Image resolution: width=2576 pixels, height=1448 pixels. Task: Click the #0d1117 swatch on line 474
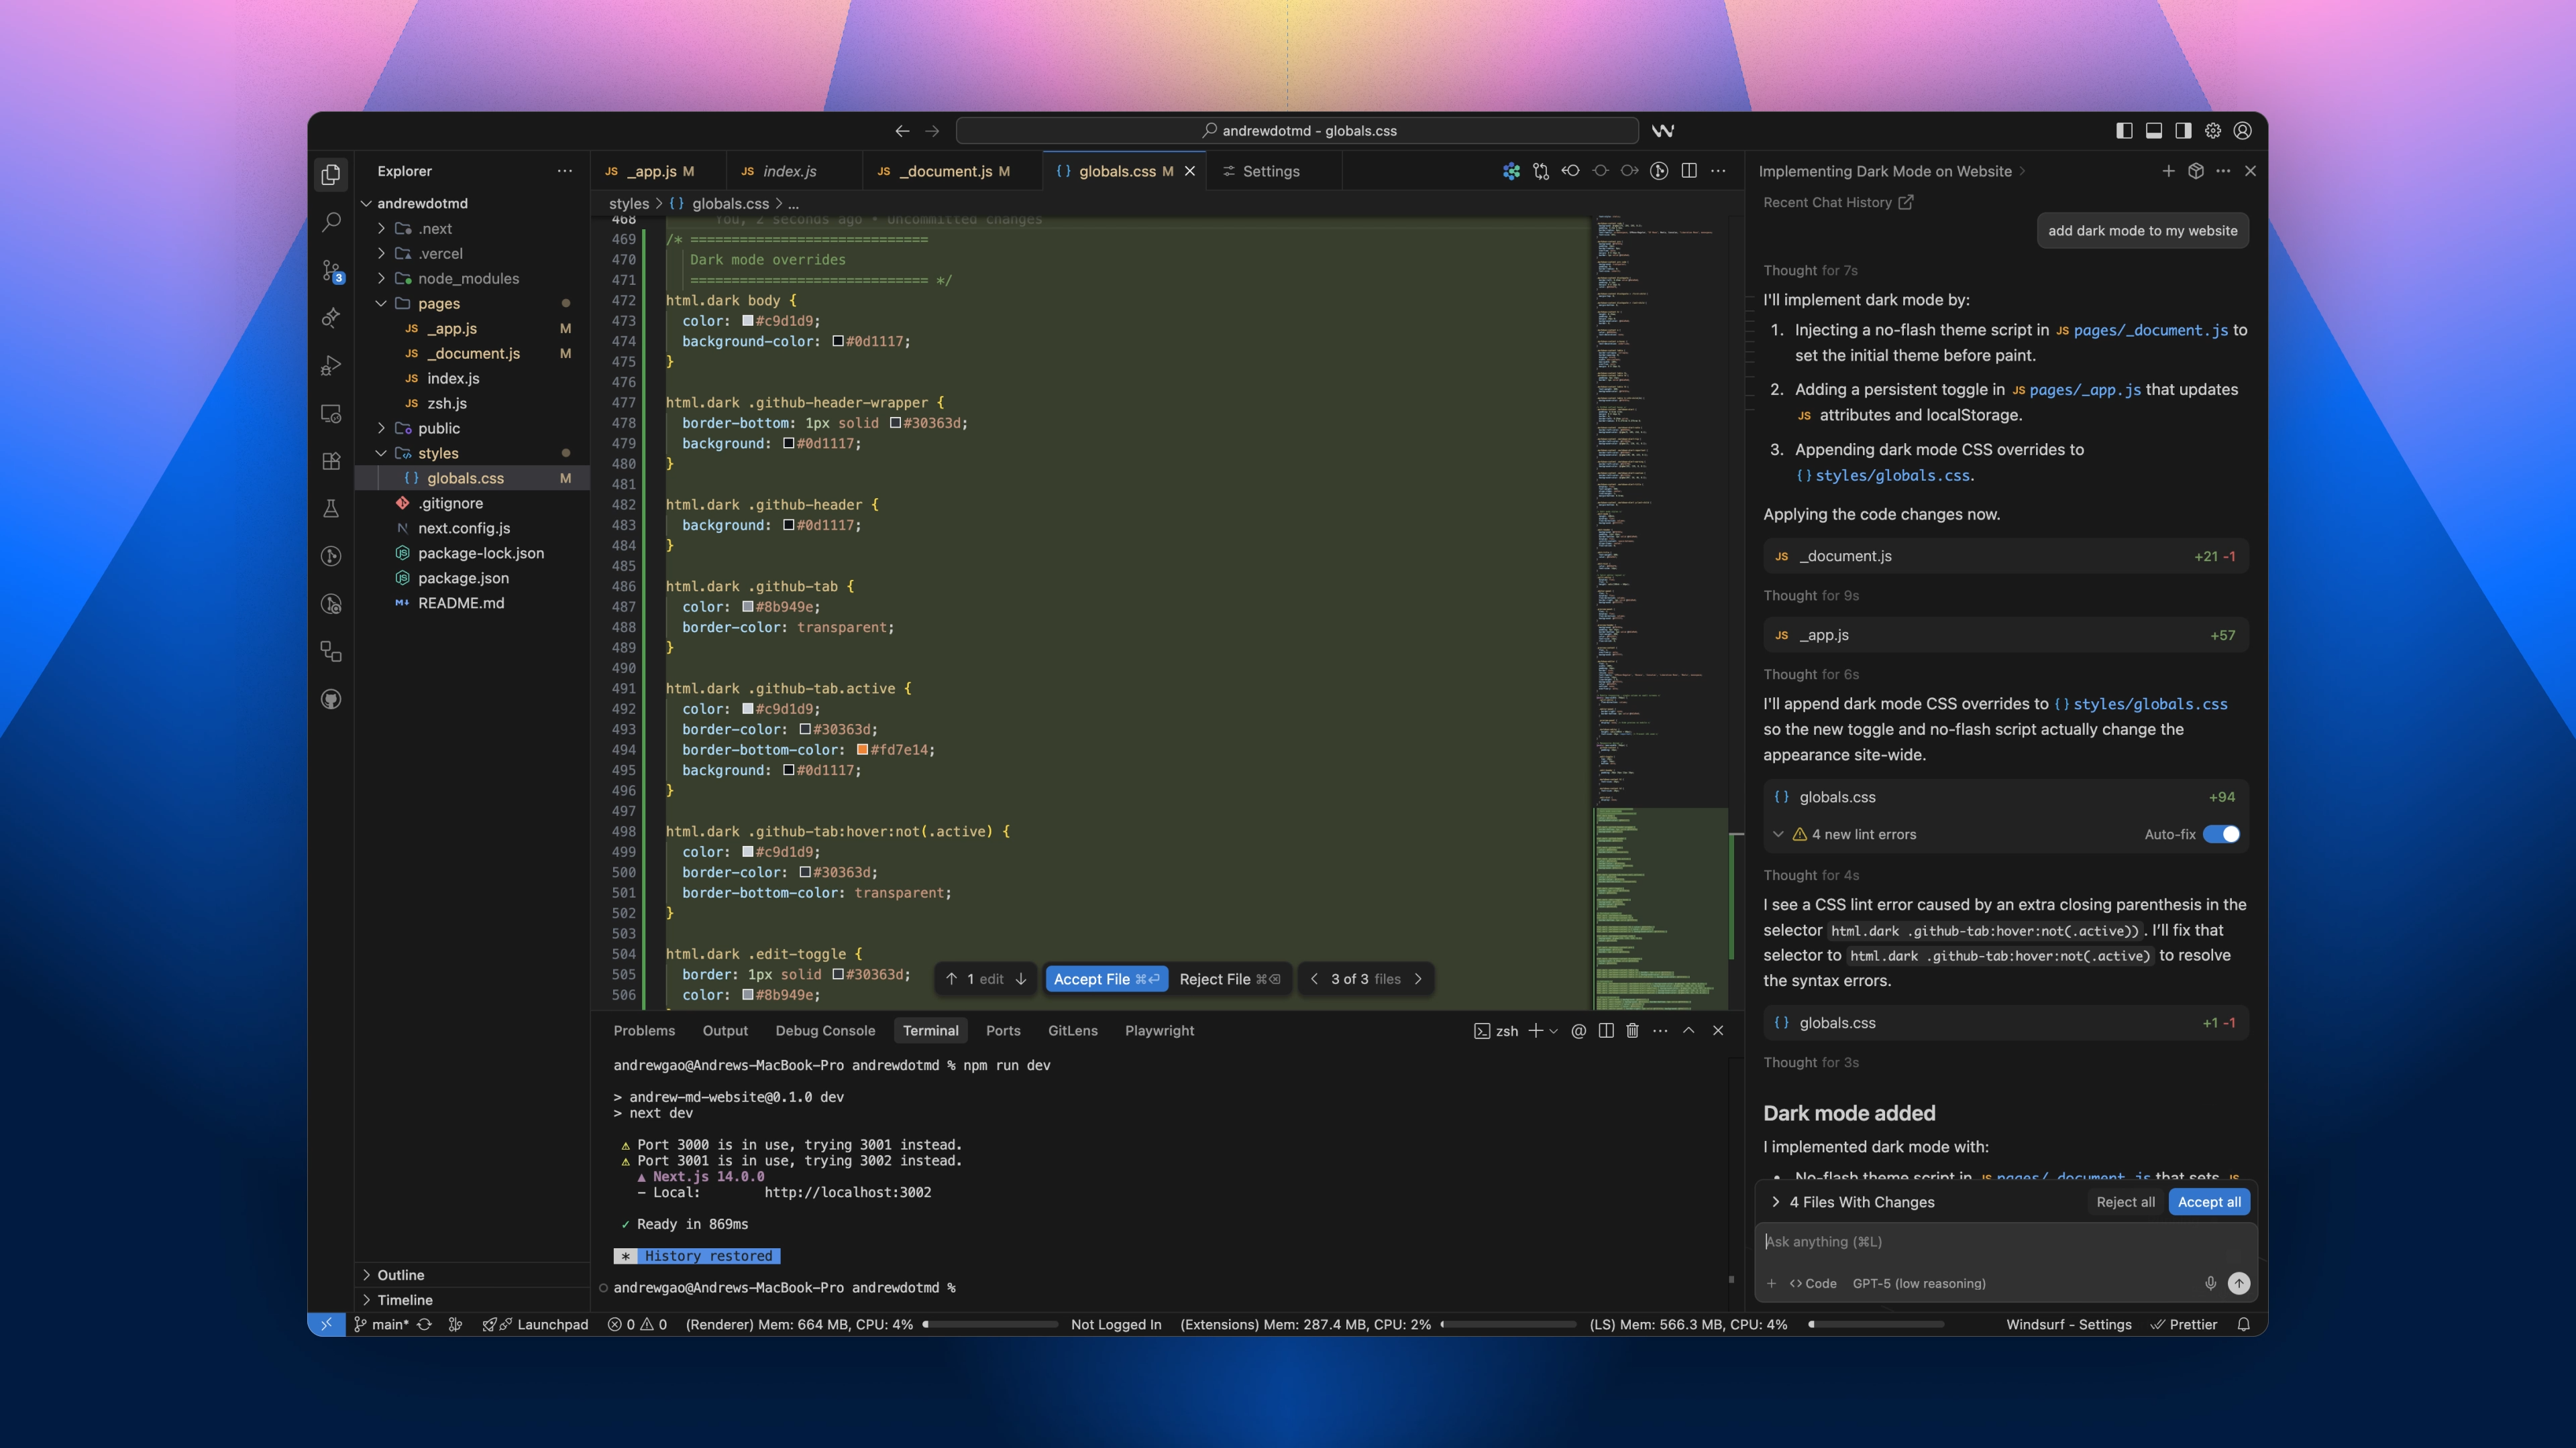pyautogui.click(x=838, y=341)
